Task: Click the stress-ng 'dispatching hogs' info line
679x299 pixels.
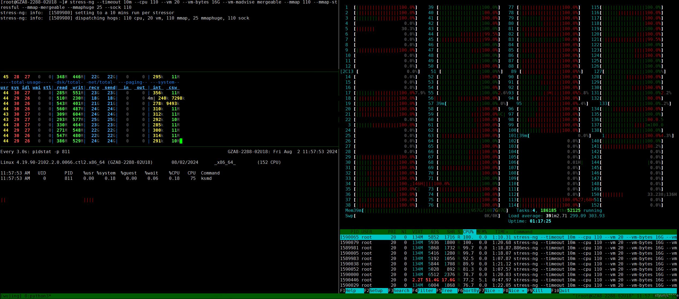Action: tap(125, 18)
